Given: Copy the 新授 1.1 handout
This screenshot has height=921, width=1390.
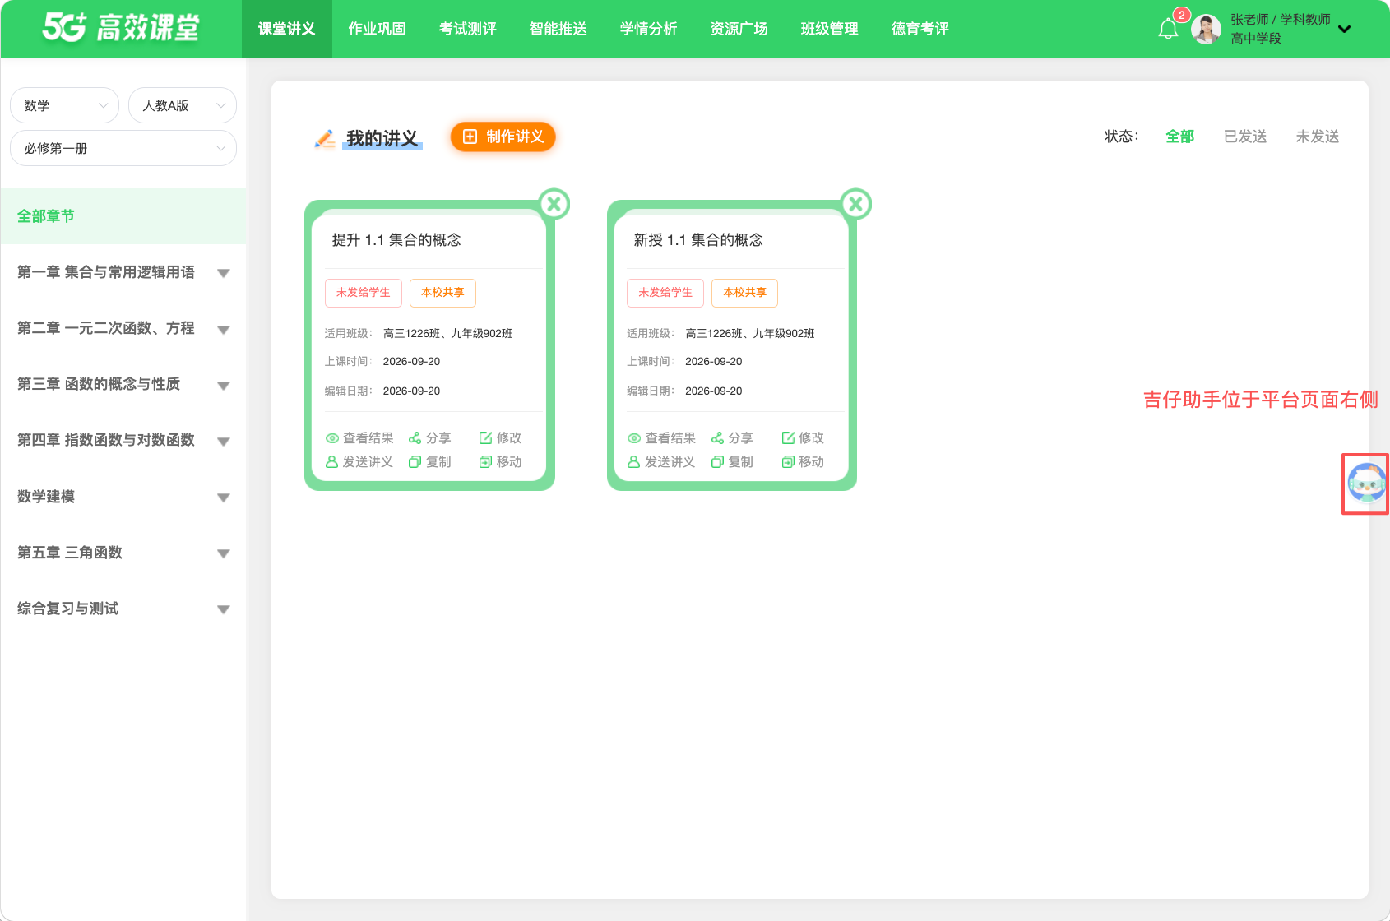Looking at the screenshot, I should [x=732, y=462].
